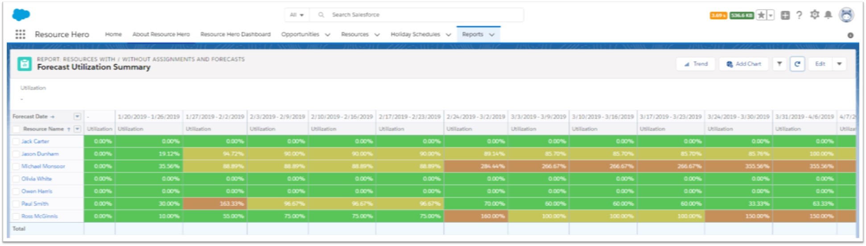
Task: Go to the Home tab
Action: click(x=113, y=34)
